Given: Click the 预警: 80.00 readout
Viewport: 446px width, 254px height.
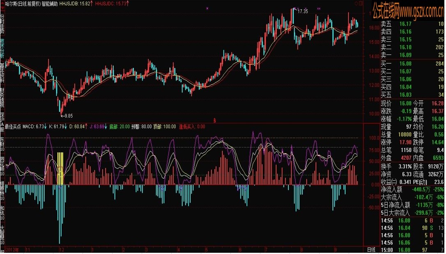Looking at the screenshot, I should click(141, 127).
